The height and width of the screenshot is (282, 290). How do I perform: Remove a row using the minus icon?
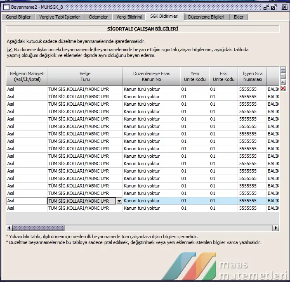pyautogui.click(x=283, y=76)
